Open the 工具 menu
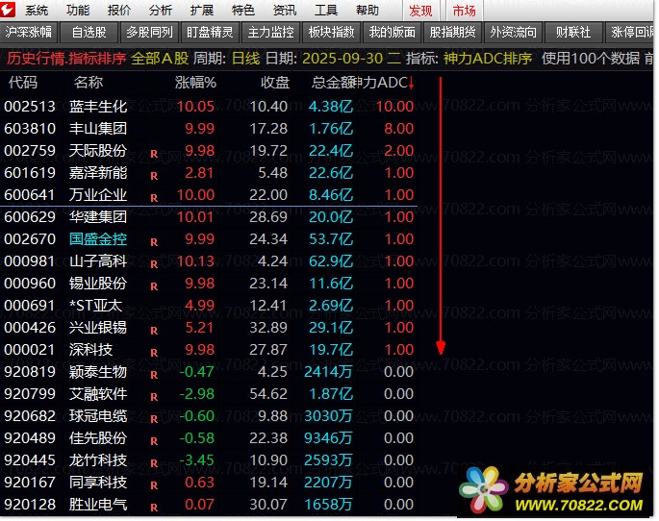Viewport: 659px width, 521px height. [x=326, y=10]
